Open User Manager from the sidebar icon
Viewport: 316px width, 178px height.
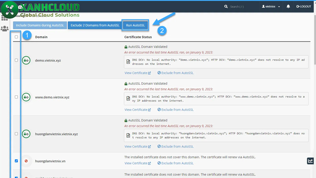5,28
